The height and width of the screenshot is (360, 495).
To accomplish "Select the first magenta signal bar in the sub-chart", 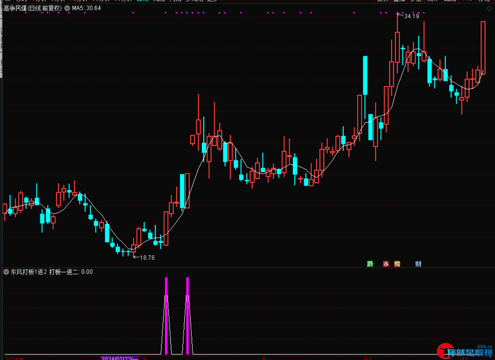I will [167, 316].
